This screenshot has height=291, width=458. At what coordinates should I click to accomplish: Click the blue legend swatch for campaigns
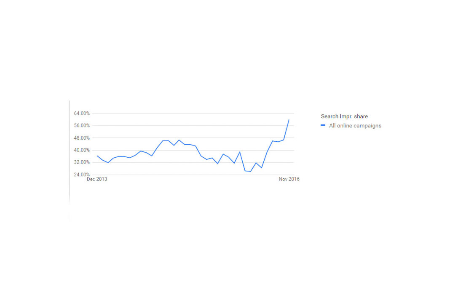323,125
